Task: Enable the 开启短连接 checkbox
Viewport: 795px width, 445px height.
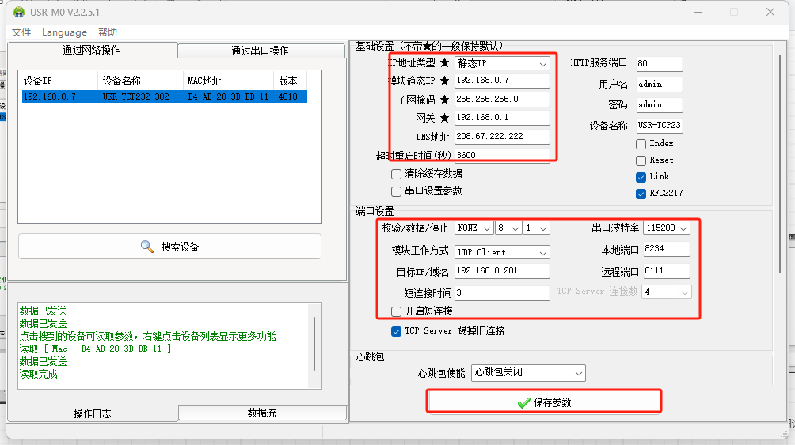Action: click(x=397, y=311)
